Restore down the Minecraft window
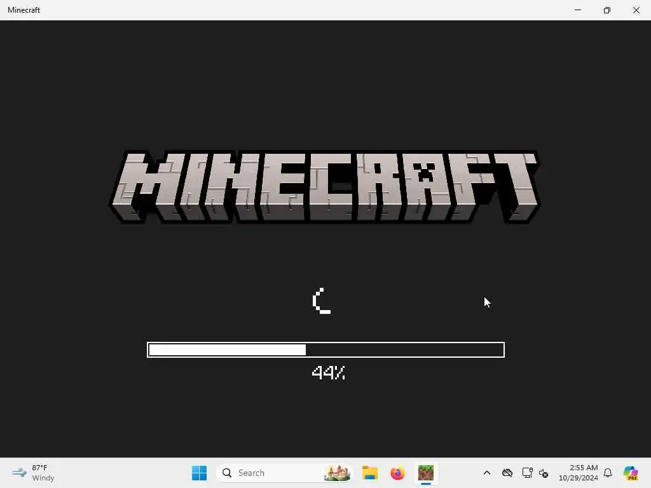 pyautogui.click(x=607, y=10)
